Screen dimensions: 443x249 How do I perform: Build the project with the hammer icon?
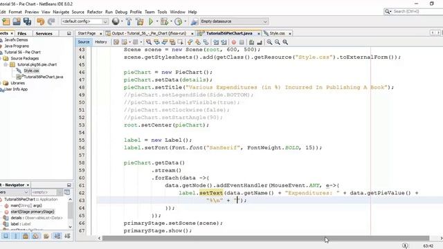(x=129, y=21)
